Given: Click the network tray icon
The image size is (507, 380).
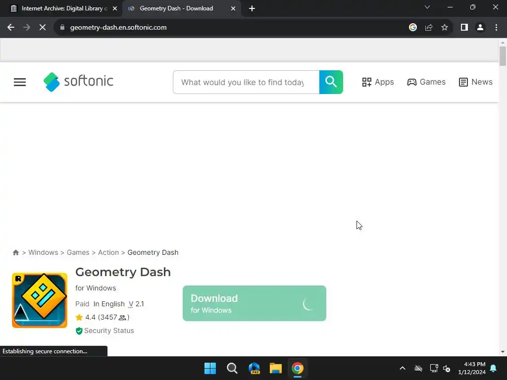Looking at the screenshot, I should click(x=434, y=368).
